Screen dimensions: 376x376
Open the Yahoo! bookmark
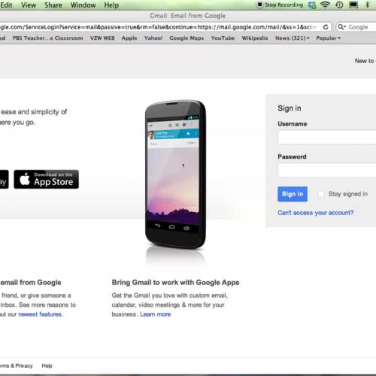[153, 38]
